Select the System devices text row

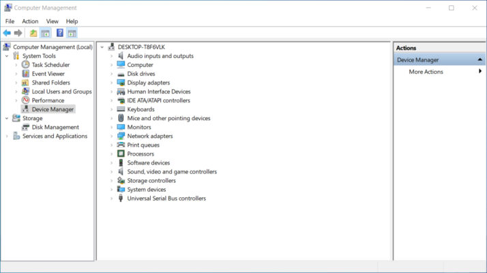[x=146, y=190]
